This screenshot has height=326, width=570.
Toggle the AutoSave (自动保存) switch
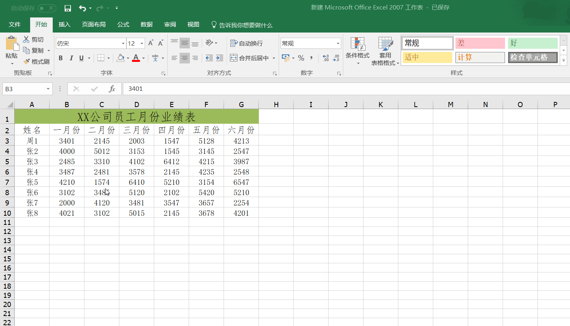[x=47, y=8]
